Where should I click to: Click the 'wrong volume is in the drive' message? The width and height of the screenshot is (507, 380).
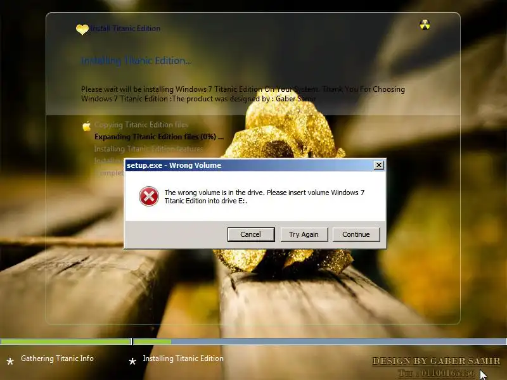coord(264,196)
